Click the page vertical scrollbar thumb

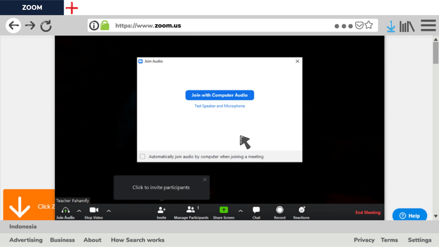[436, 53]
